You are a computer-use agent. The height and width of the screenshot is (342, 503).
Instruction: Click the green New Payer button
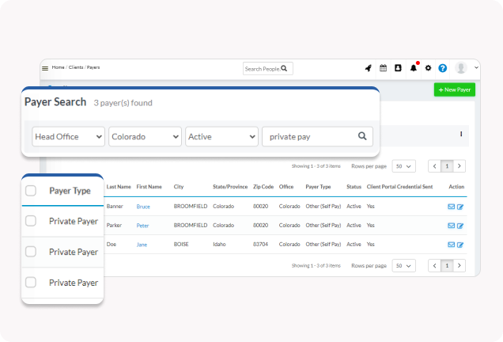pos(454,90)
